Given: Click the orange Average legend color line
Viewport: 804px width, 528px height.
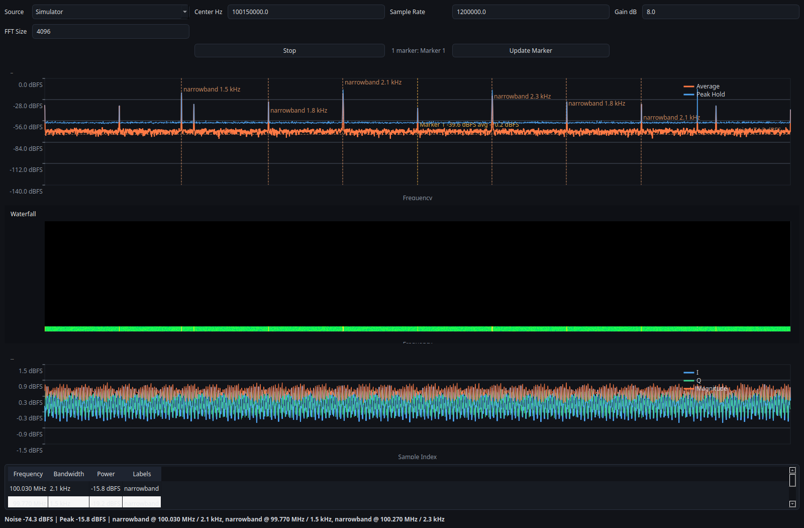Looking at the screenshot, I should pyautogui.click(x=689, y=86).
